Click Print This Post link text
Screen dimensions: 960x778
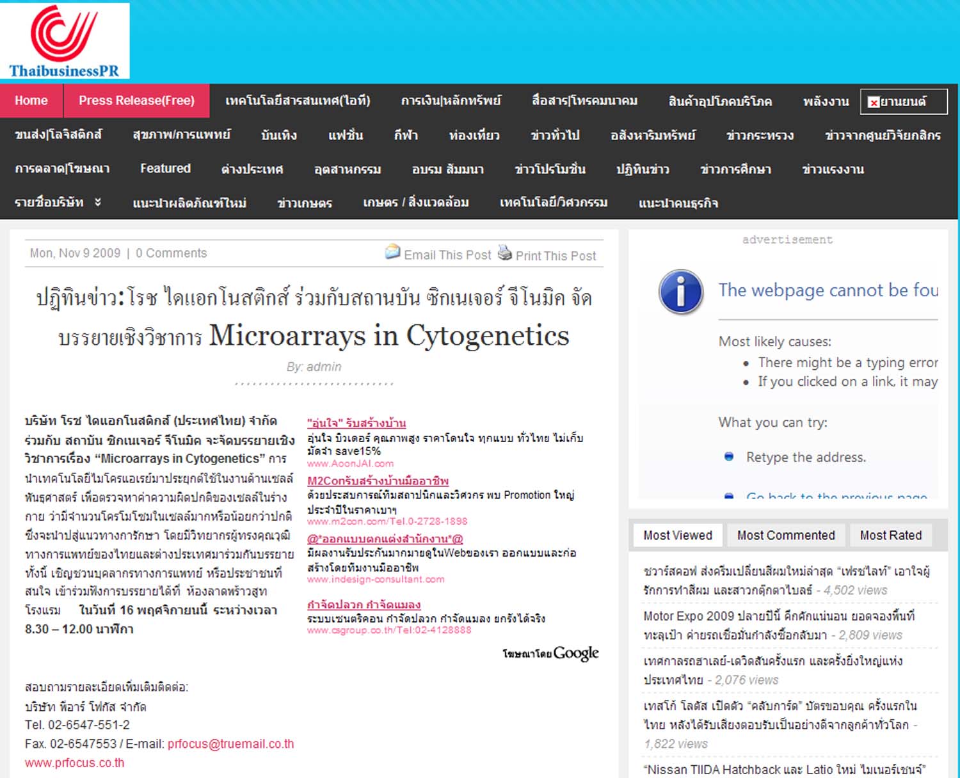click(x=556, y=256)
